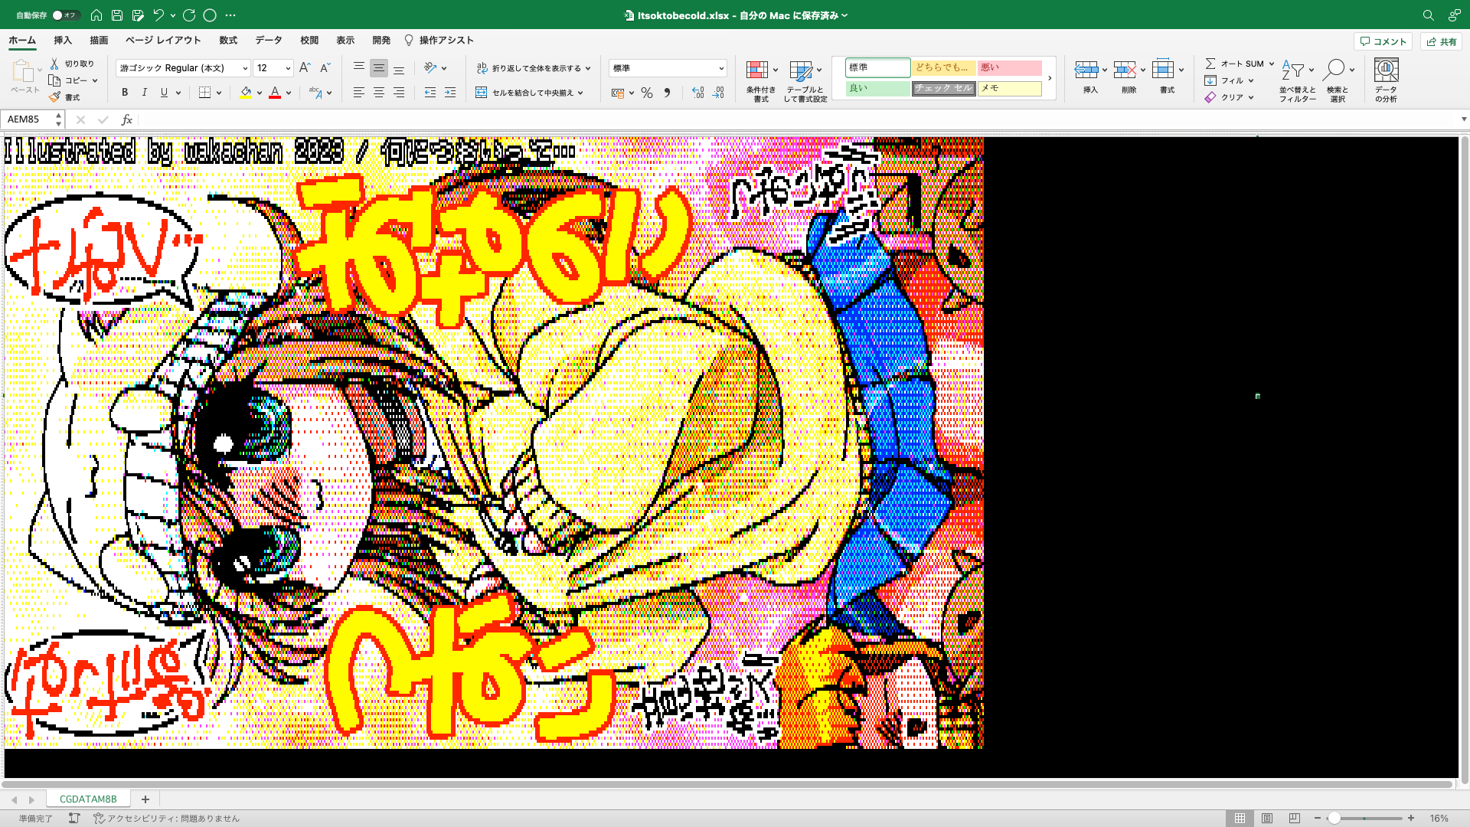Expand merge and center dropdown arrow
Screen dimensions: 1470x827
pyautogui.click(x=580, y=93)
